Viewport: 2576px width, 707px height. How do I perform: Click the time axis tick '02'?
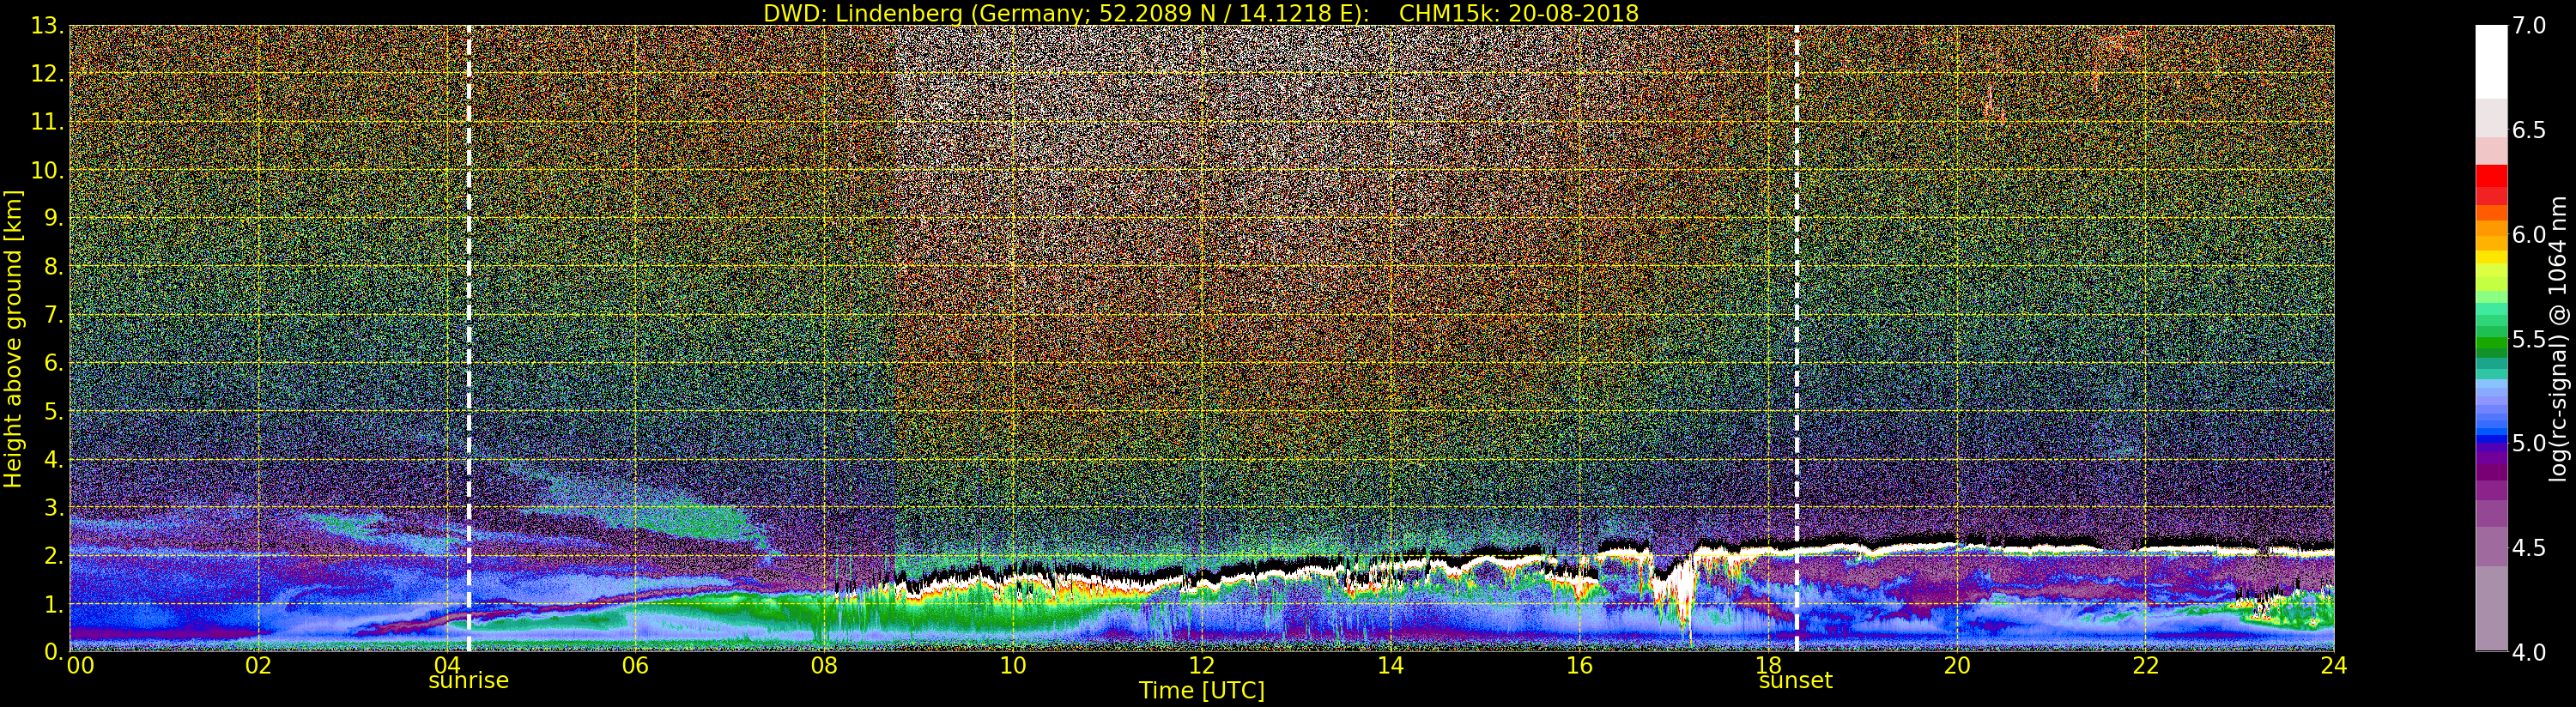click(258, 666)
